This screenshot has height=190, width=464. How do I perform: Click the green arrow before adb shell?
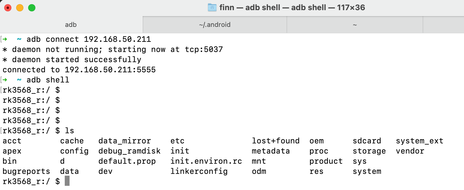click(5, 80)
